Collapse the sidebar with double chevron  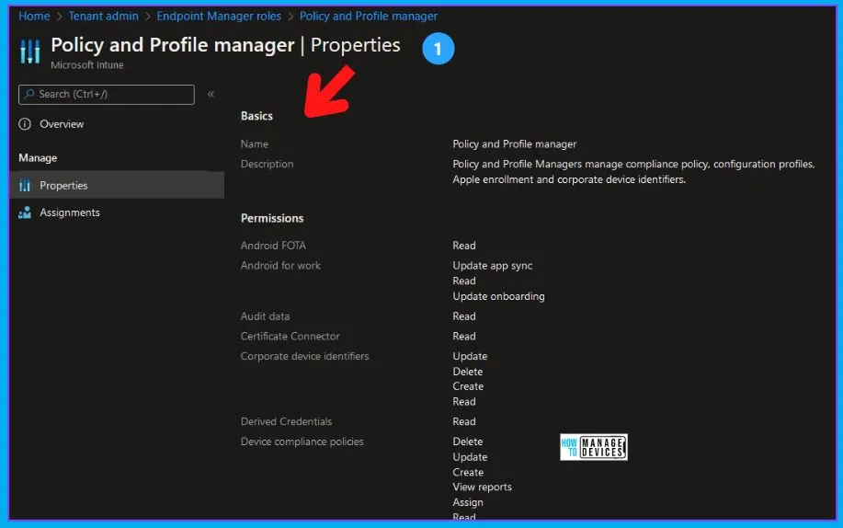211,94
